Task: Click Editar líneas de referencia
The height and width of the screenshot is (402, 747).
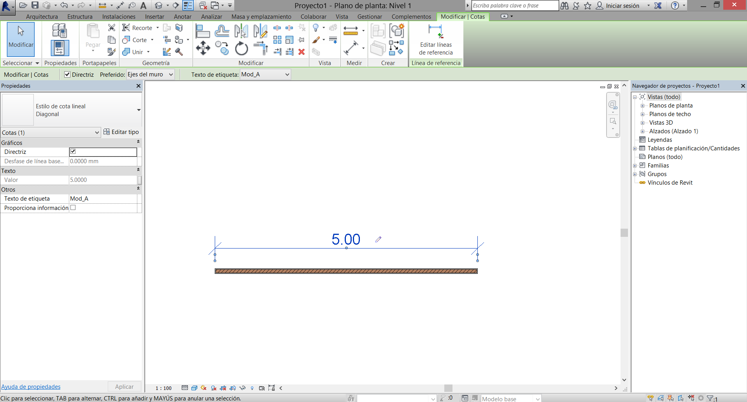Action: coord(436,40)
